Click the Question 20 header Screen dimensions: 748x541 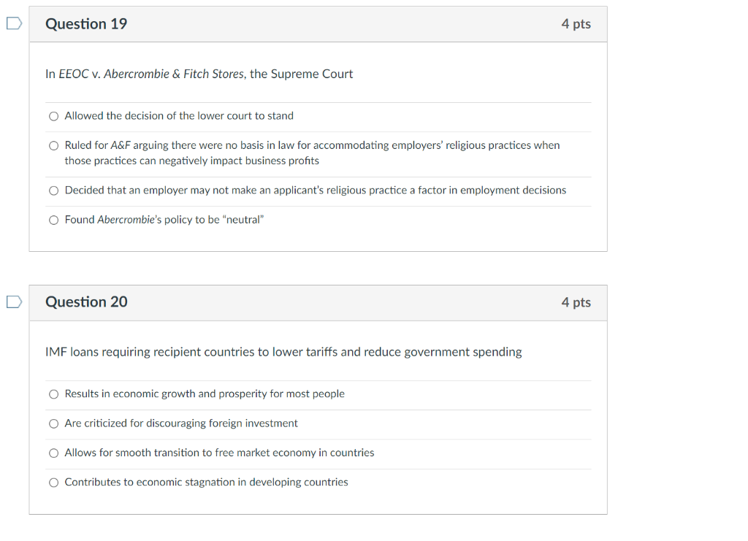(x=85, y=302)
